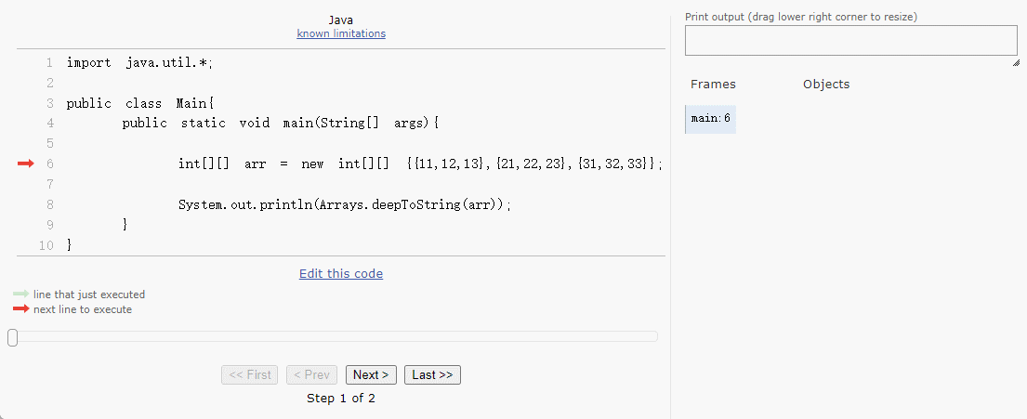
Task: Click the int[][] arr declaration line
Action: [x=420, y=164]
